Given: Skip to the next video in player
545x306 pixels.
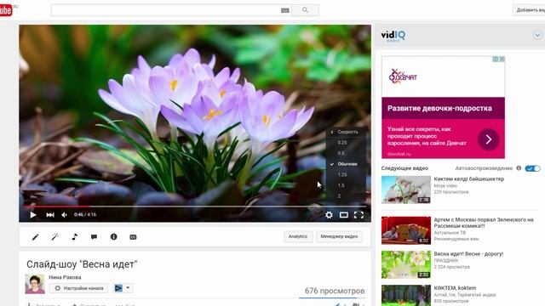Looking at the screenshot, I should tap(50, 215).
